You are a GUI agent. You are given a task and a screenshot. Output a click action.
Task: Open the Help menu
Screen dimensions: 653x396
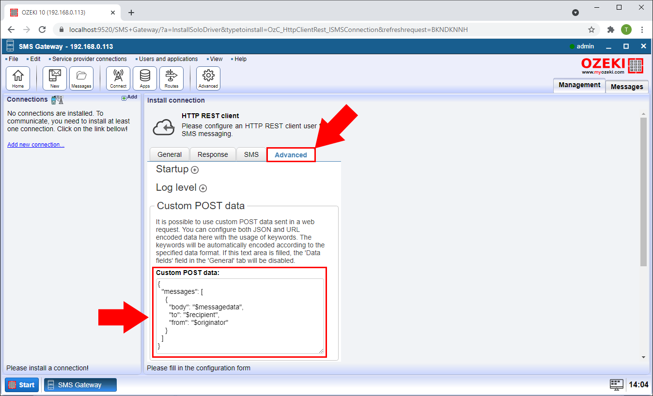coord(240,59)
